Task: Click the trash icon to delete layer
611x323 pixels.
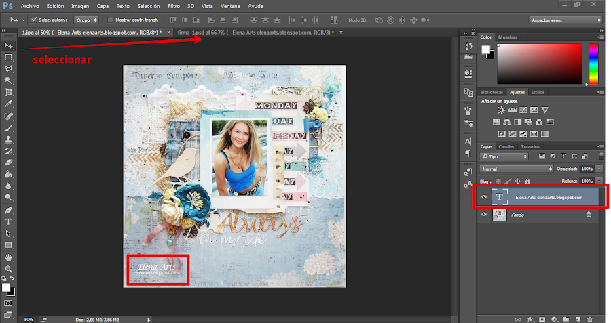Action: [x=589, y=319]
